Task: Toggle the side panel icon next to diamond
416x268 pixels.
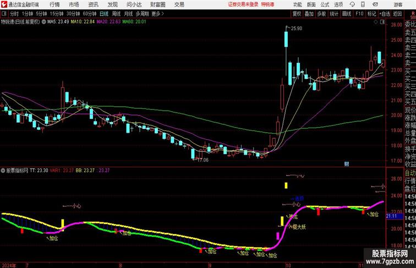Action: pos(382,23)
